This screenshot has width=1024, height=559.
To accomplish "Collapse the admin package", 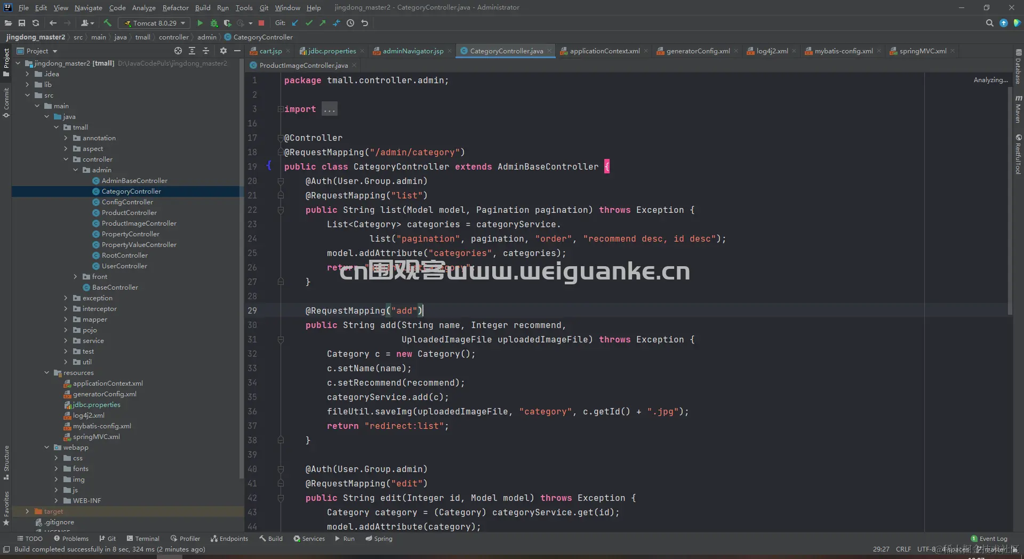I will coord(75,170).
